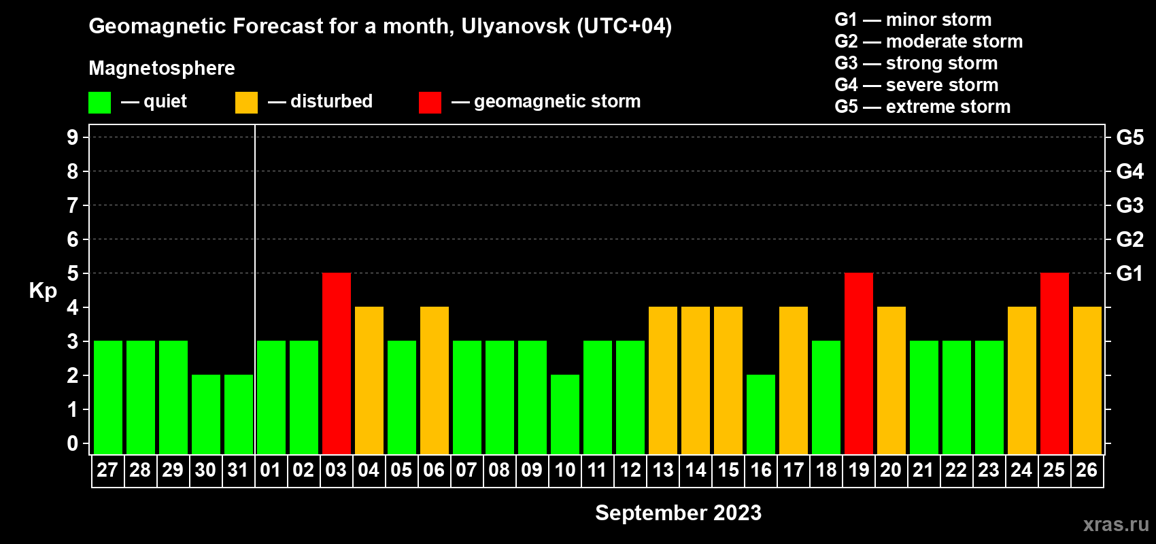Select the red bar for September 25
Screen dimensions: 1156x544
coord(1055,364)
